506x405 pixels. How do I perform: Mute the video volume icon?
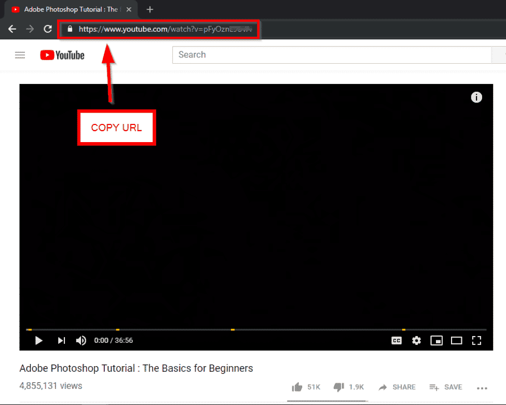(x=81, y=341)
